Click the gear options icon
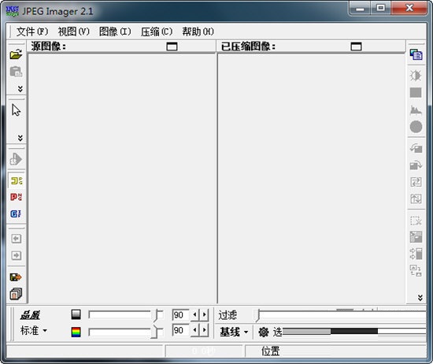Viewport: 433px width, 364px height. point(264,332)
